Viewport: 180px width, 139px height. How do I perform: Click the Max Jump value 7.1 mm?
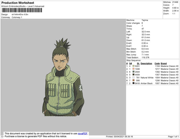tap(145, 55)
